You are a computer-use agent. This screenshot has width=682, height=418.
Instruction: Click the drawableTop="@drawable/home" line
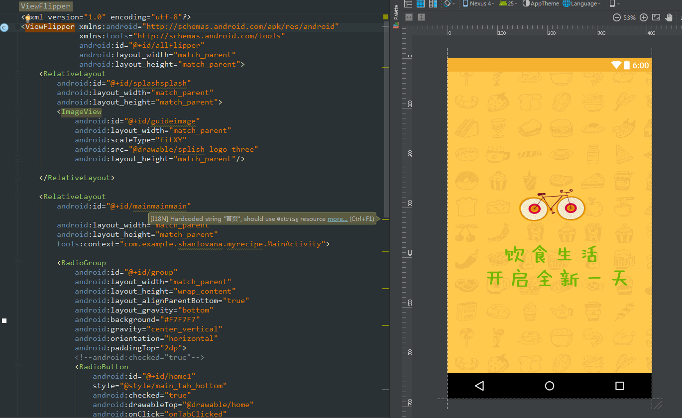173,405
